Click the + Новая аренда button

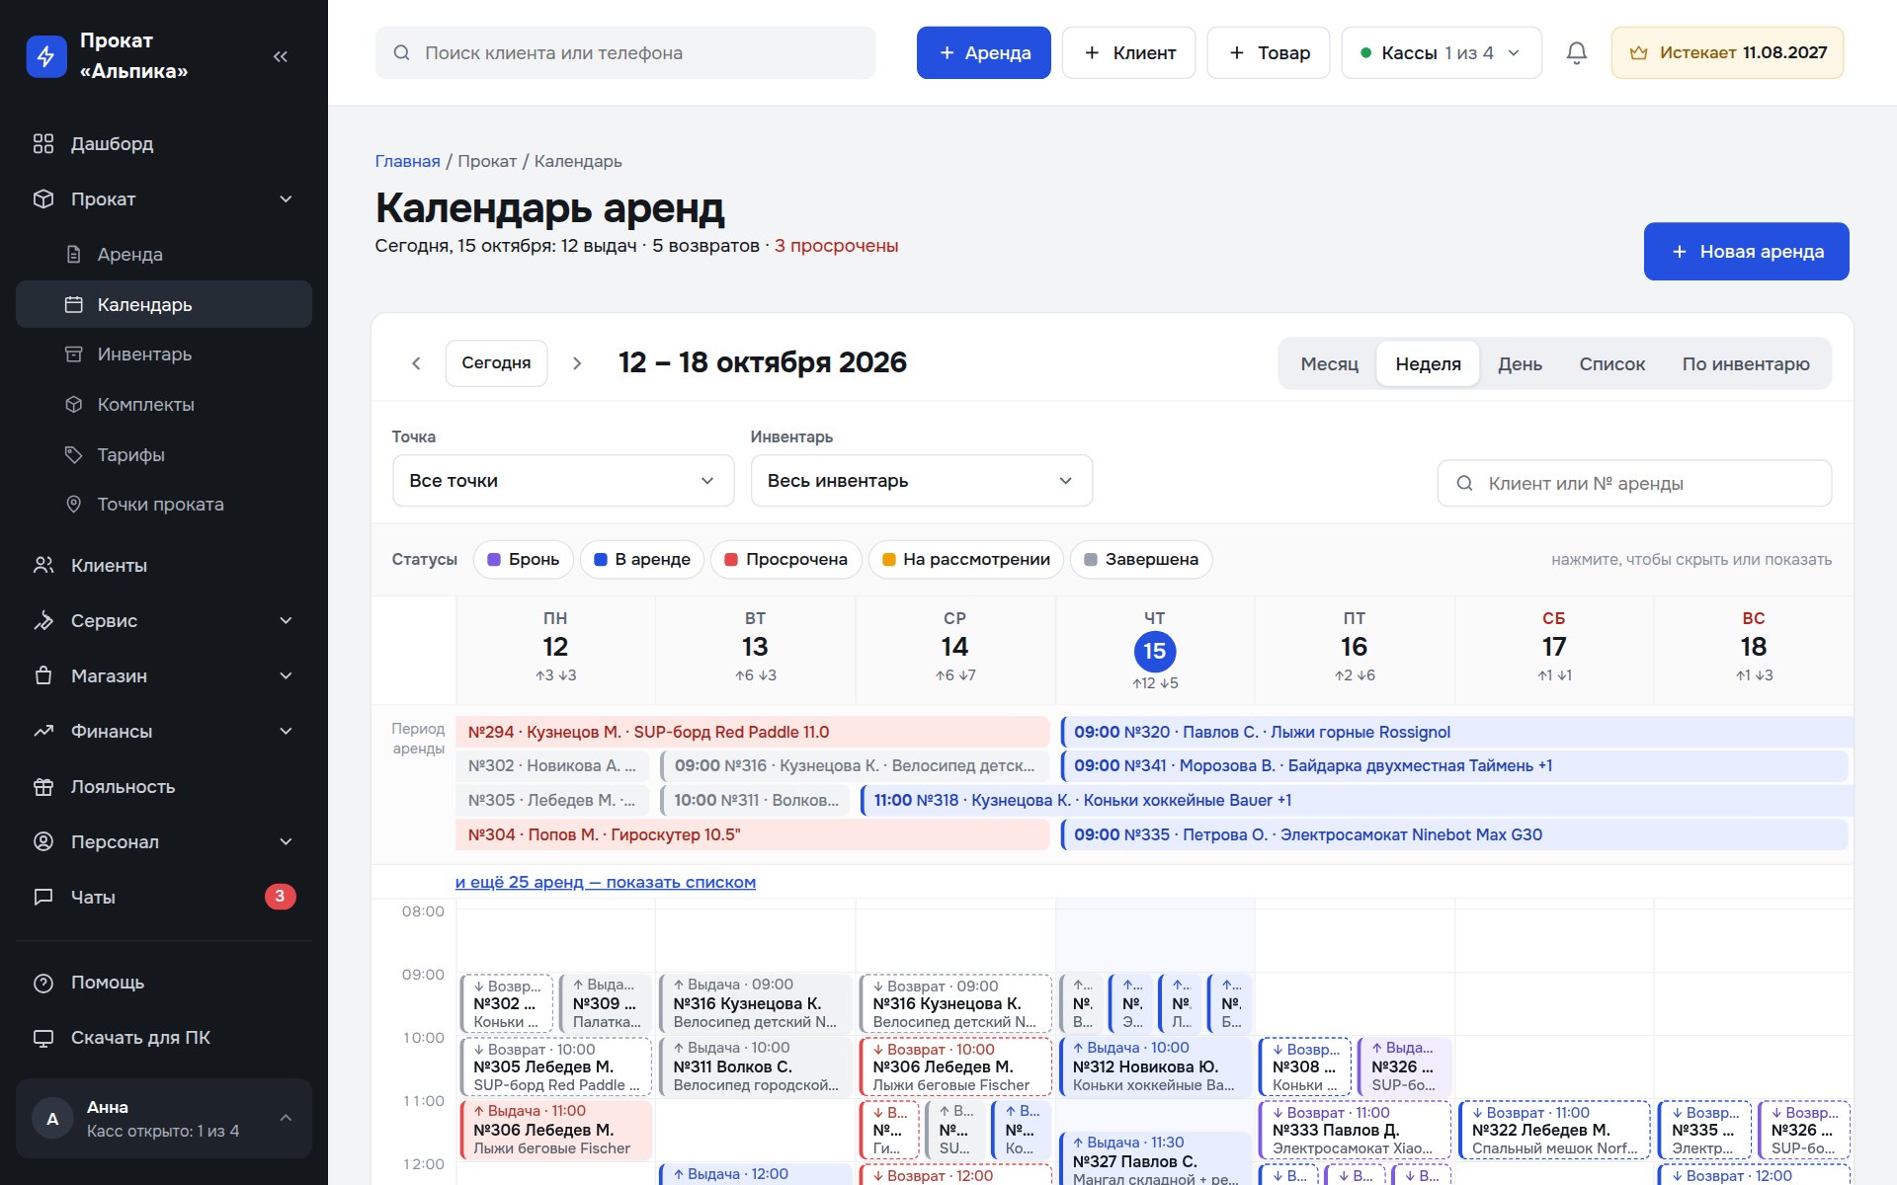pos(1747,252)
